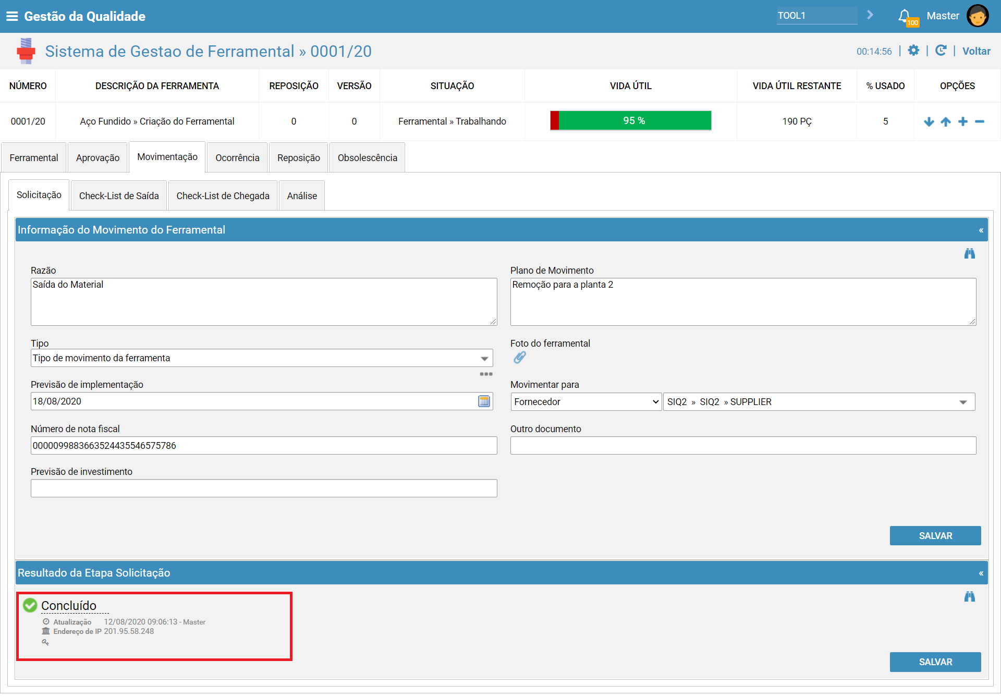Open settings gear icon in header
1001x697 pixels.
(913, 51)
